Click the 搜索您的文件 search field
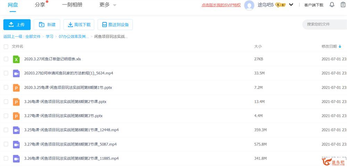This screenshot has height=167, width=347. point(325,24)
